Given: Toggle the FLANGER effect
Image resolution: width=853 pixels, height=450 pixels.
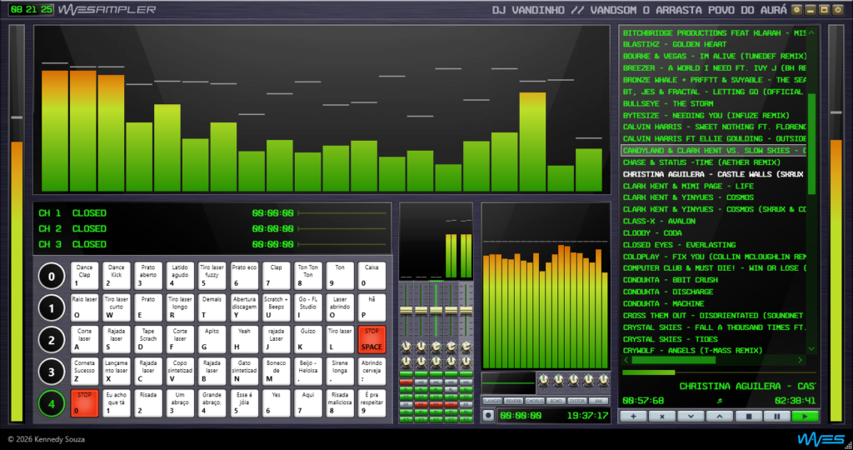Looking at the screenshot, I should click(x=491, y=401).
